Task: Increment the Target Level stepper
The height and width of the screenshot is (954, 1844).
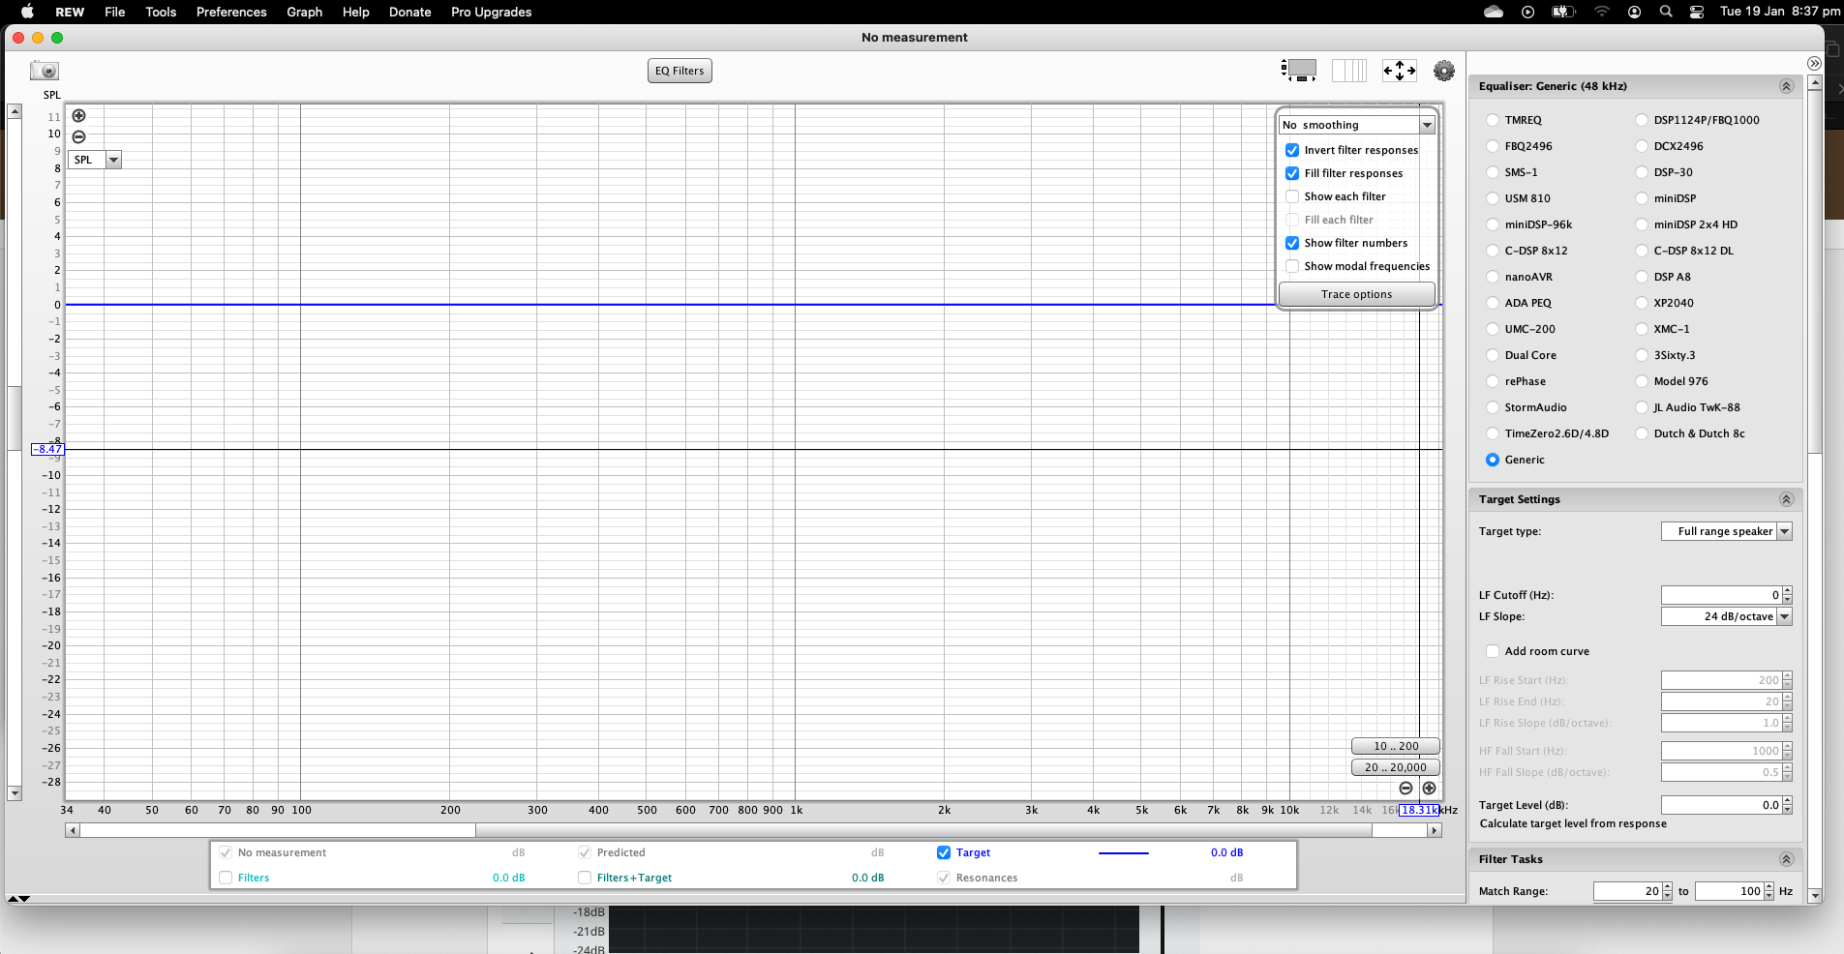Action: (x=1787, y=800)
